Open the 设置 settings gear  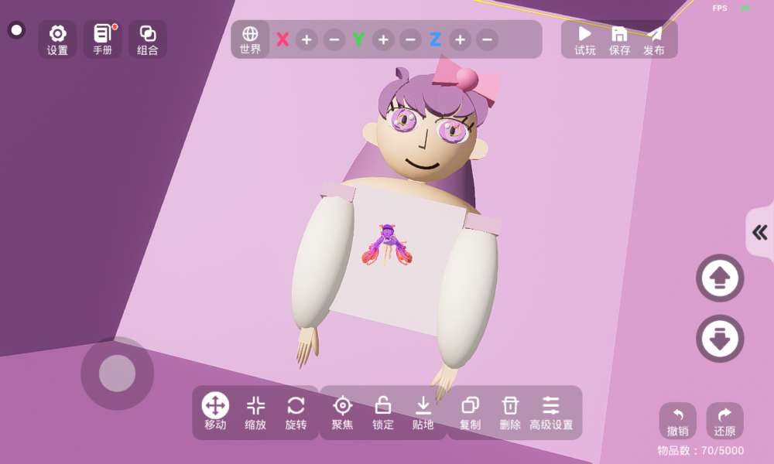click(x=57, y=39)
